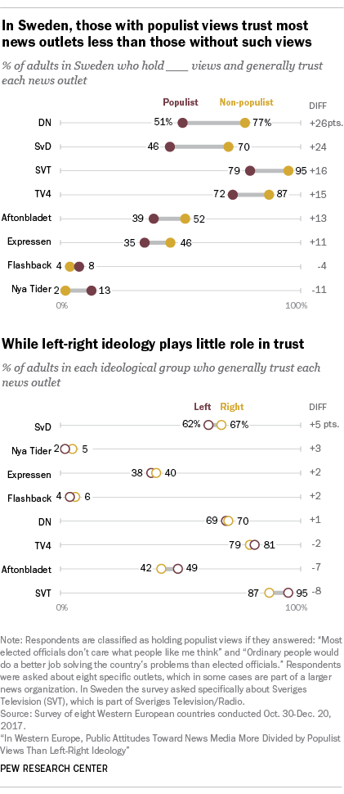This screenshot has width=344, height=794.
Task: Select the Expressen Populist dot at 35
Action: [145, 242]
